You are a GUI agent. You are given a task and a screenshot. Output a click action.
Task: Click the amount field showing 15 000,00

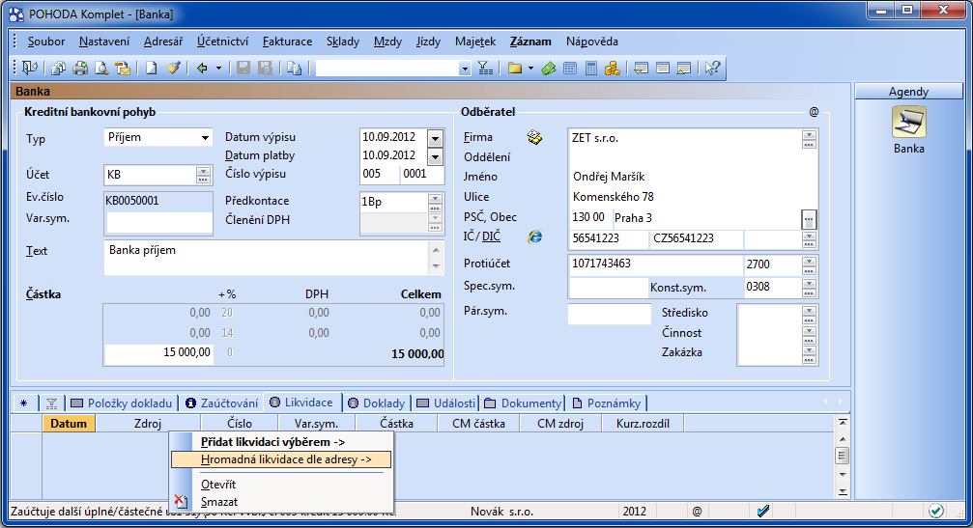159,352
